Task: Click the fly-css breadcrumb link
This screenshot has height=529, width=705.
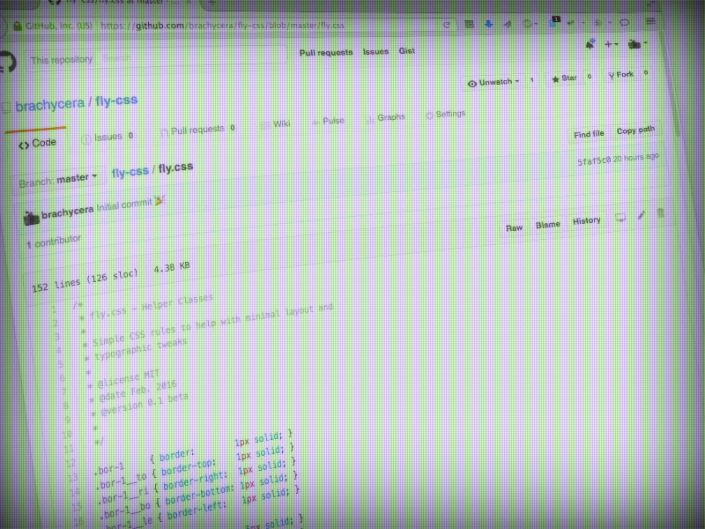Action: click(130, 172)
